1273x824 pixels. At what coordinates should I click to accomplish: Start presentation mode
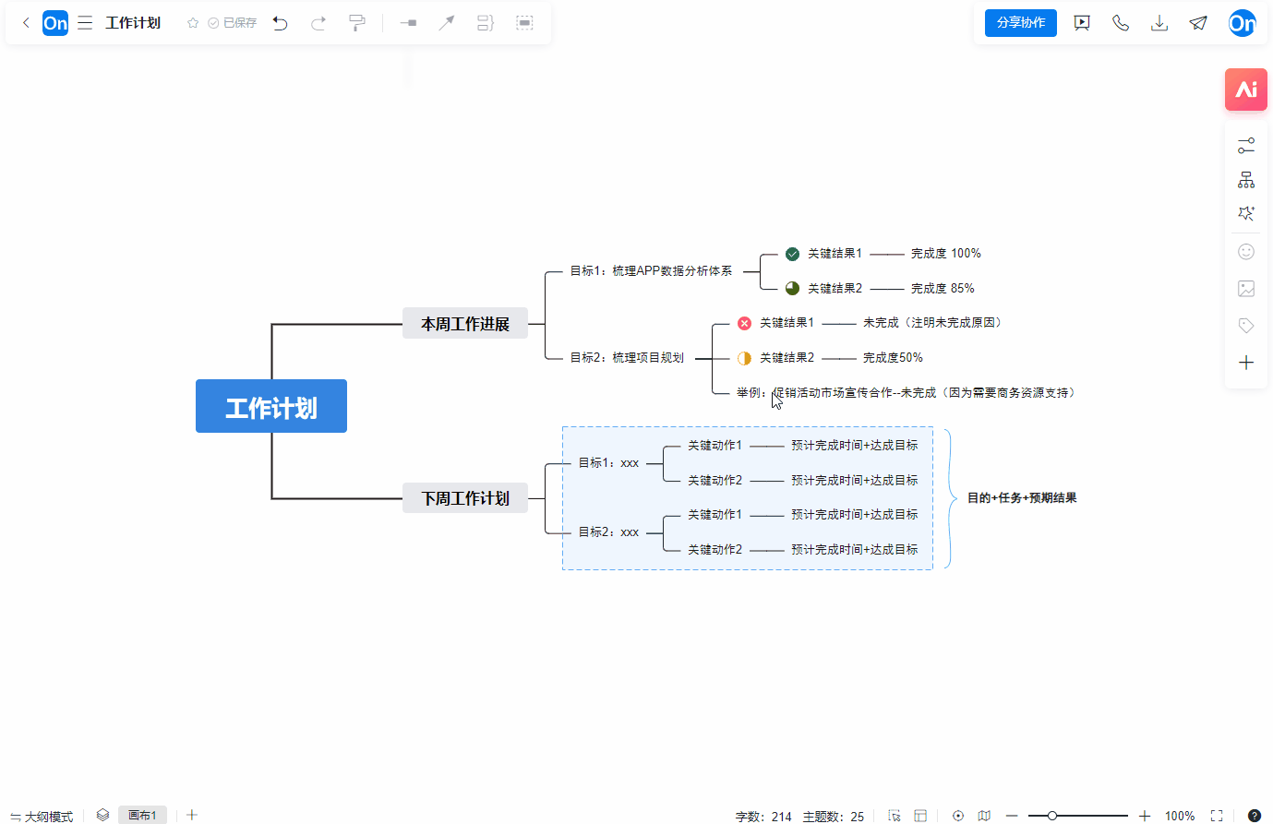point(1082,23)
